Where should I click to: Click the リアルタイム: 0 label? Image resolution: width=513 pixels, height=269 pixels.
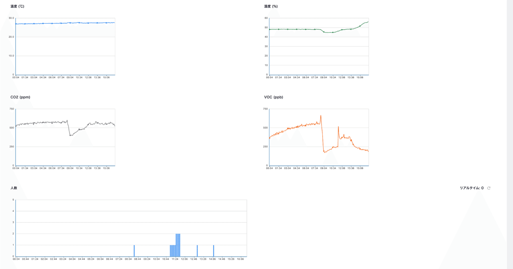pyautogui.click(x=472, y=188)
